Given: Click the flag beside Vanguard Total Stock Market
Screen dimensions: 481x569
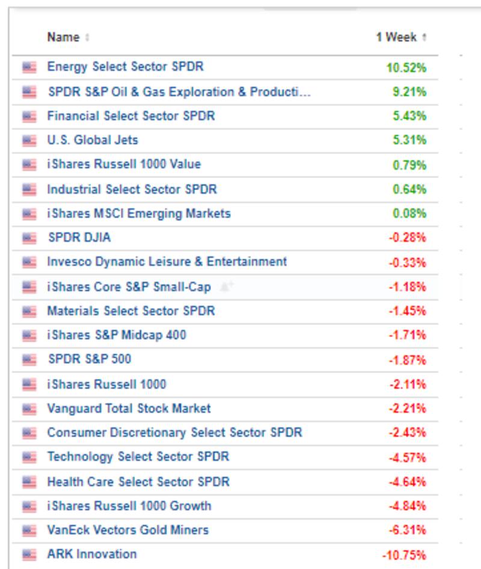Looking at the screenshot, I should [x=29, y=409].
